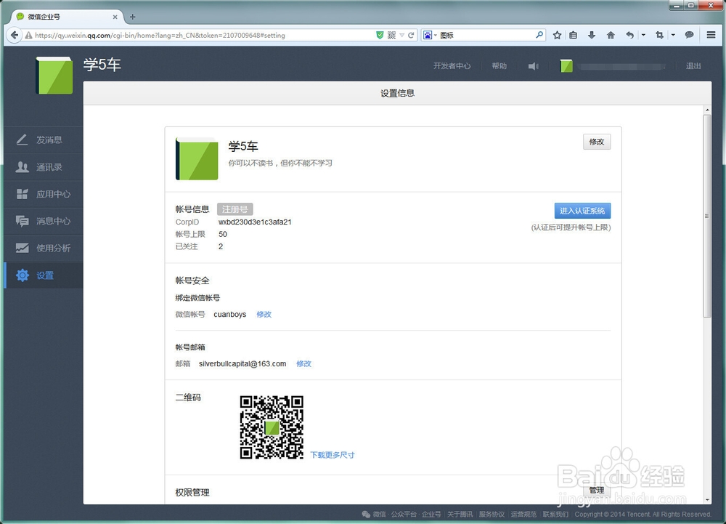Open the bookmarks list icon
The image size is (726, 524).
(574, 35)
